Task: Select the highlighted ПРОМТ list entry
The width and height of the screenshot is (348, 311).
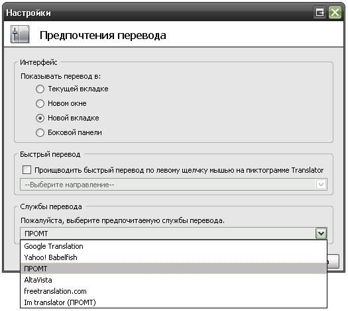Action: [x=174, y=269]
